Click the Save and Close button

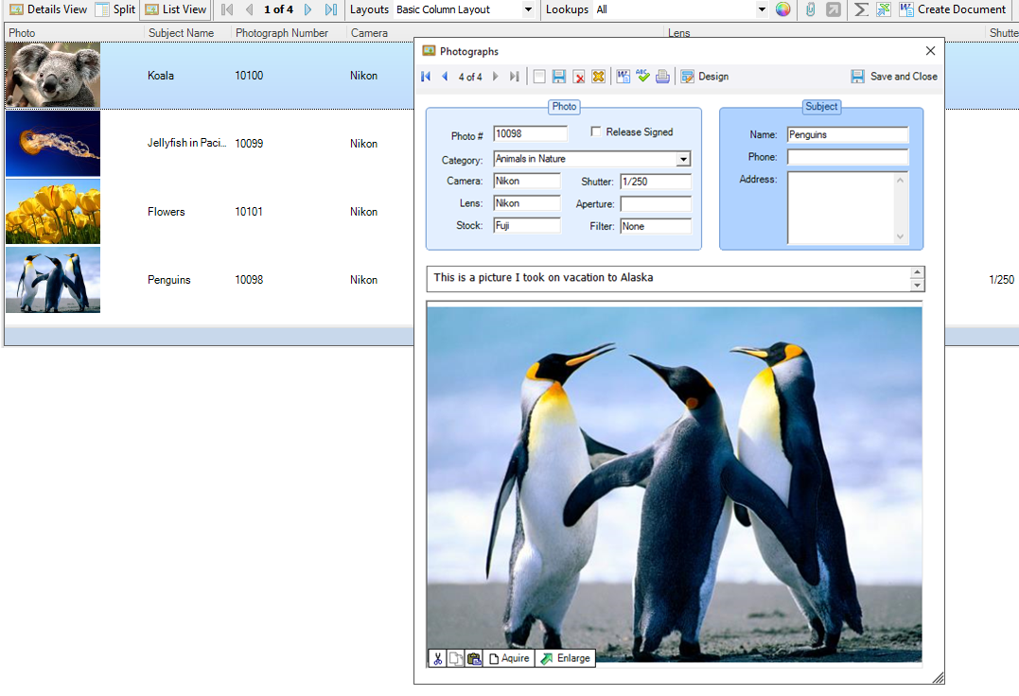point(894,77)
